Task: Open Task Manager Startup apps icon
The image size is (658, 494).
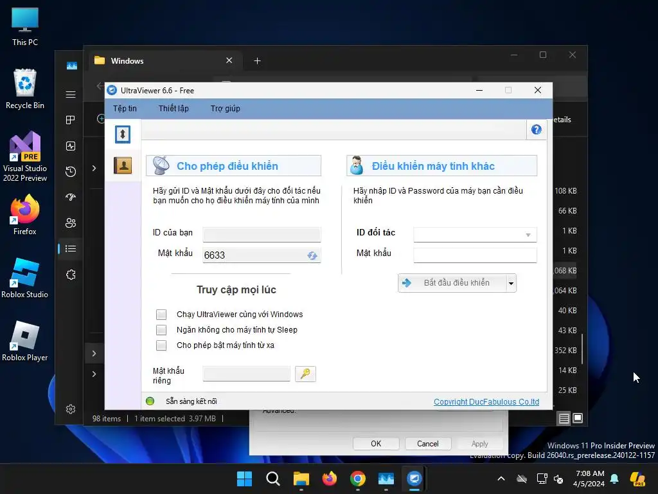Action: coord(71,197)
